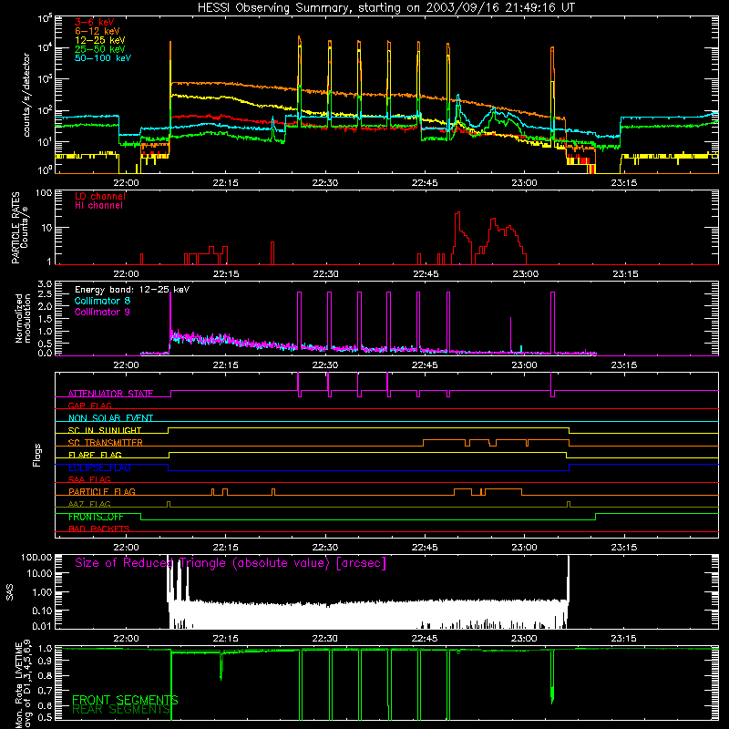This screenshot has width=729, height=729.
Task: Select the 'PARTICLE_FLAG' label
Action: point(102,491)
